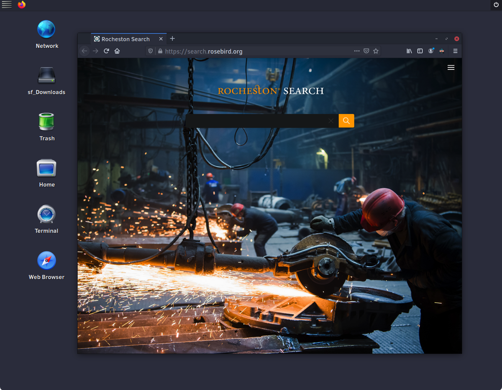This screenshot has height=390, width=502.
Task: Open the Firefox account icon
Action: pyautogui.click(x=430, y=51)
